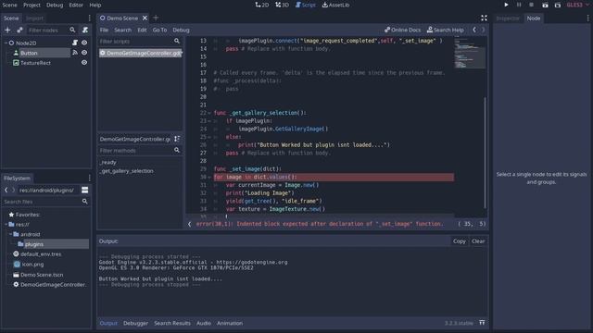This screenshot has width=593, height=333.
Task: Open Online Docs
Action: tap(402, 30)
